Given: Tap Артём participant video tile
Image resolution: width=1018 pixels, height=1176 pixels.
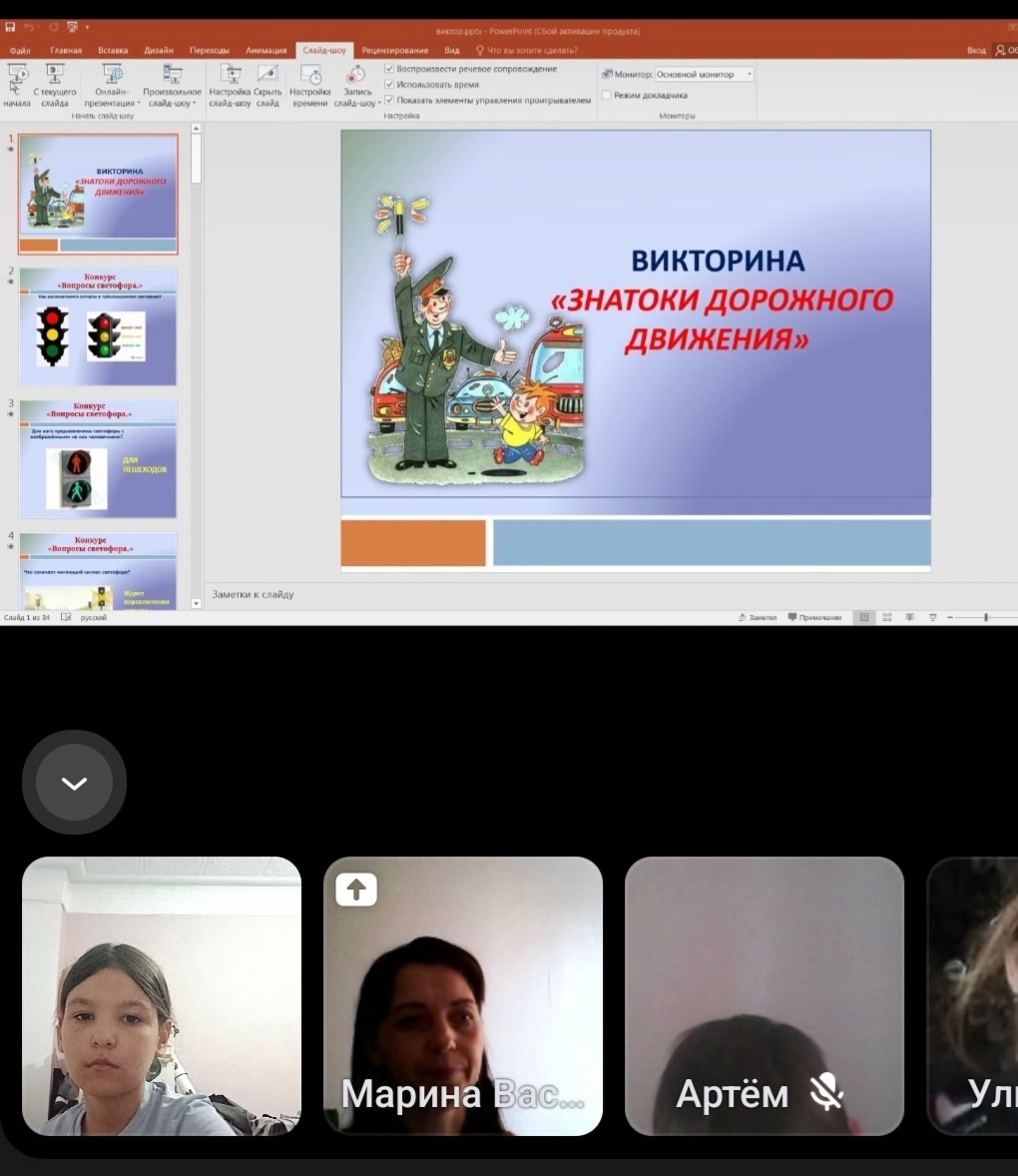Looking at the screenshot, I should [764, 996].
